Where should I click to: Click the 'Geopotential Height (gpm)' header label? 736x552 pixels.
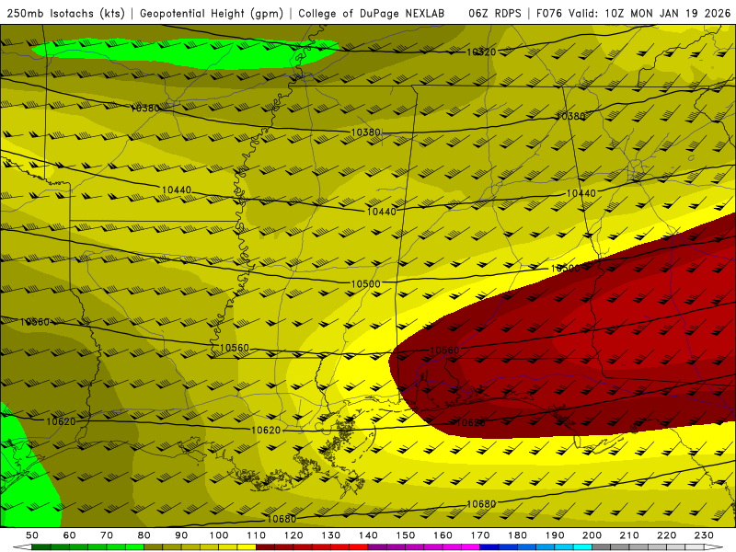pos(212,14)
